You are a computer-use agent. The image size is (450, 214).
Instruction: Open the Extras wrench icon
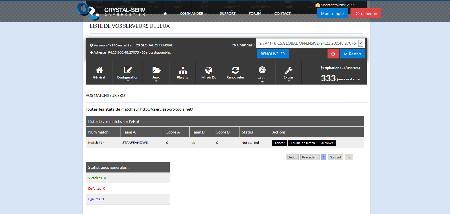(289, 70)
